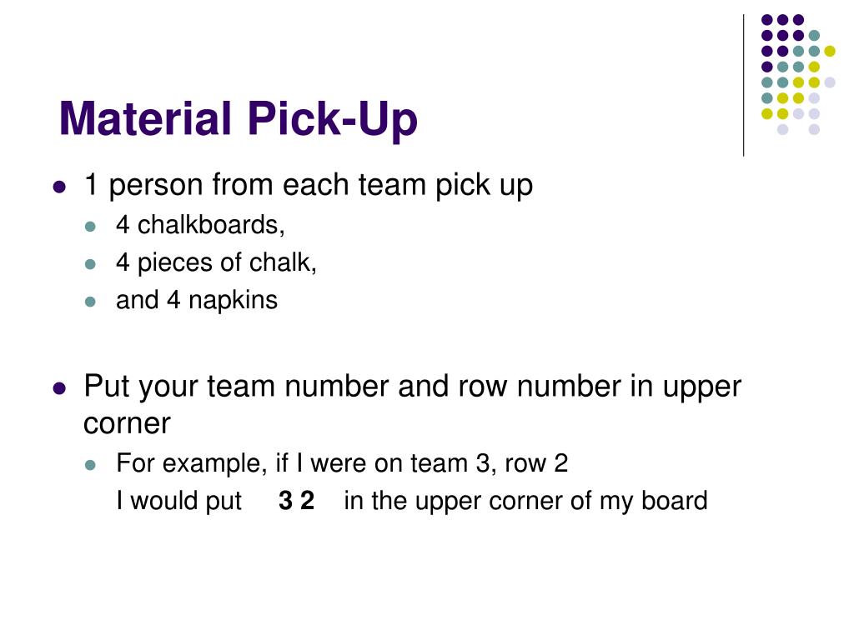Image resolution: width=854 pixels, height=640 pixels.
Task: Click purple bullet before 'Put your team'
Action: 59,388
